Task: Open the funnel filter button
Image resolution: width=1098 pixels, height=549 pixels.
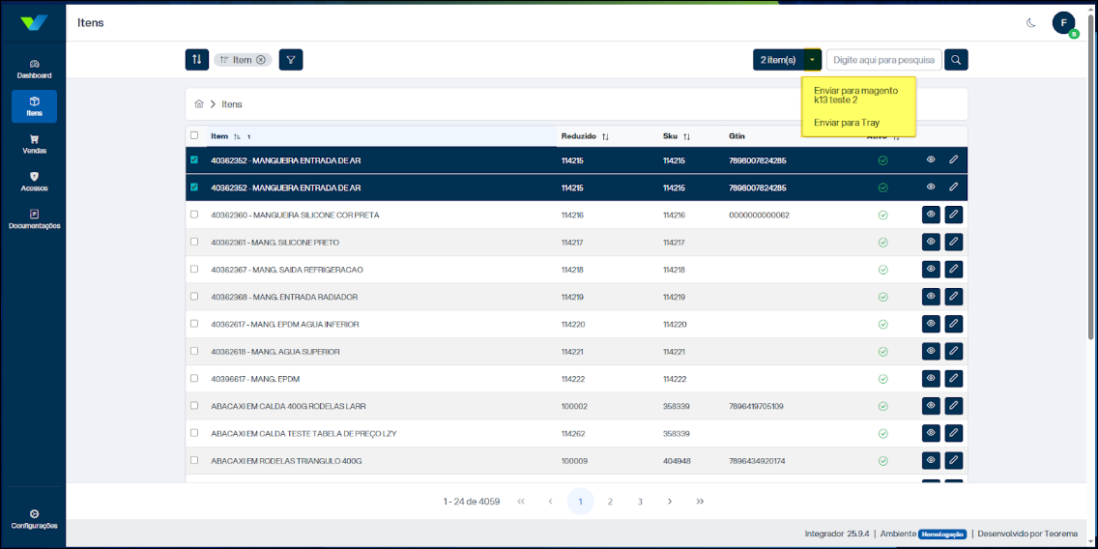Action: (x=291, y=60)
